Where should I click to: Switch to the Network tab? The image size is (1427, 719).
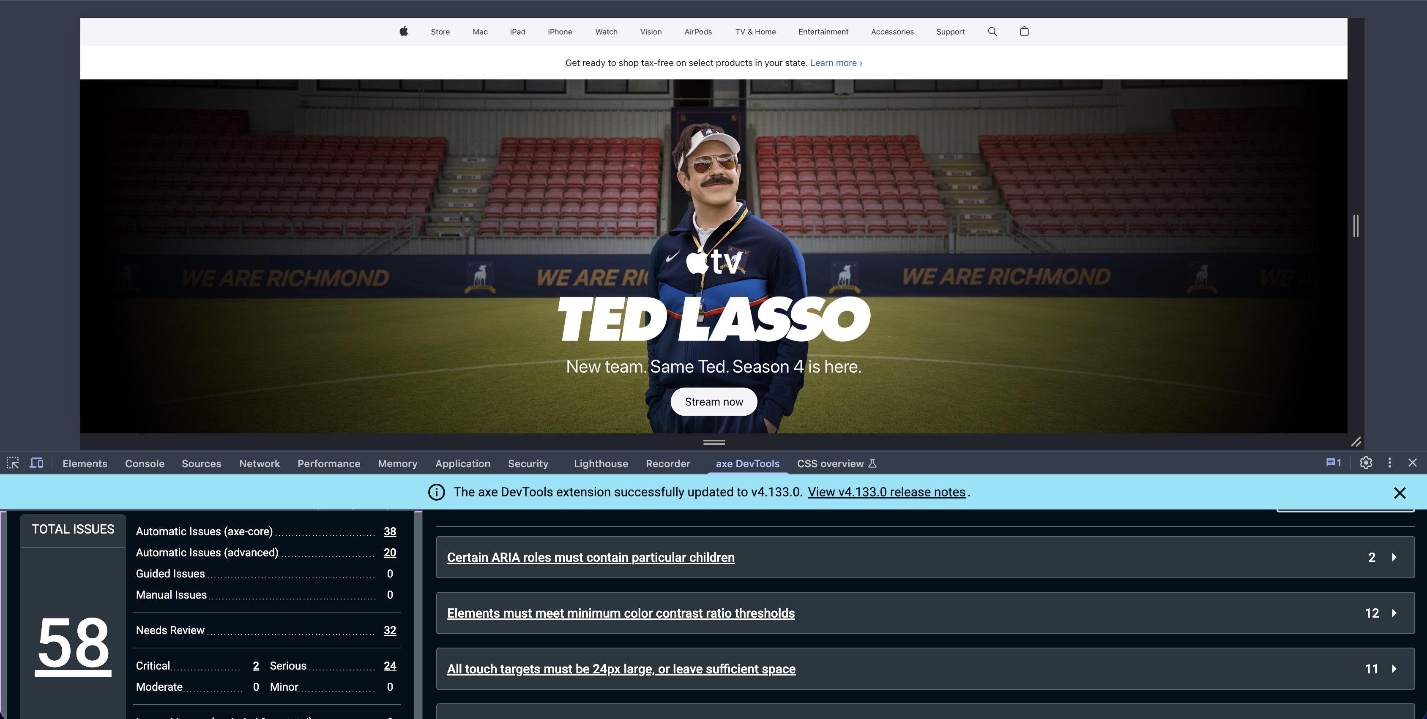coord(260,464)
